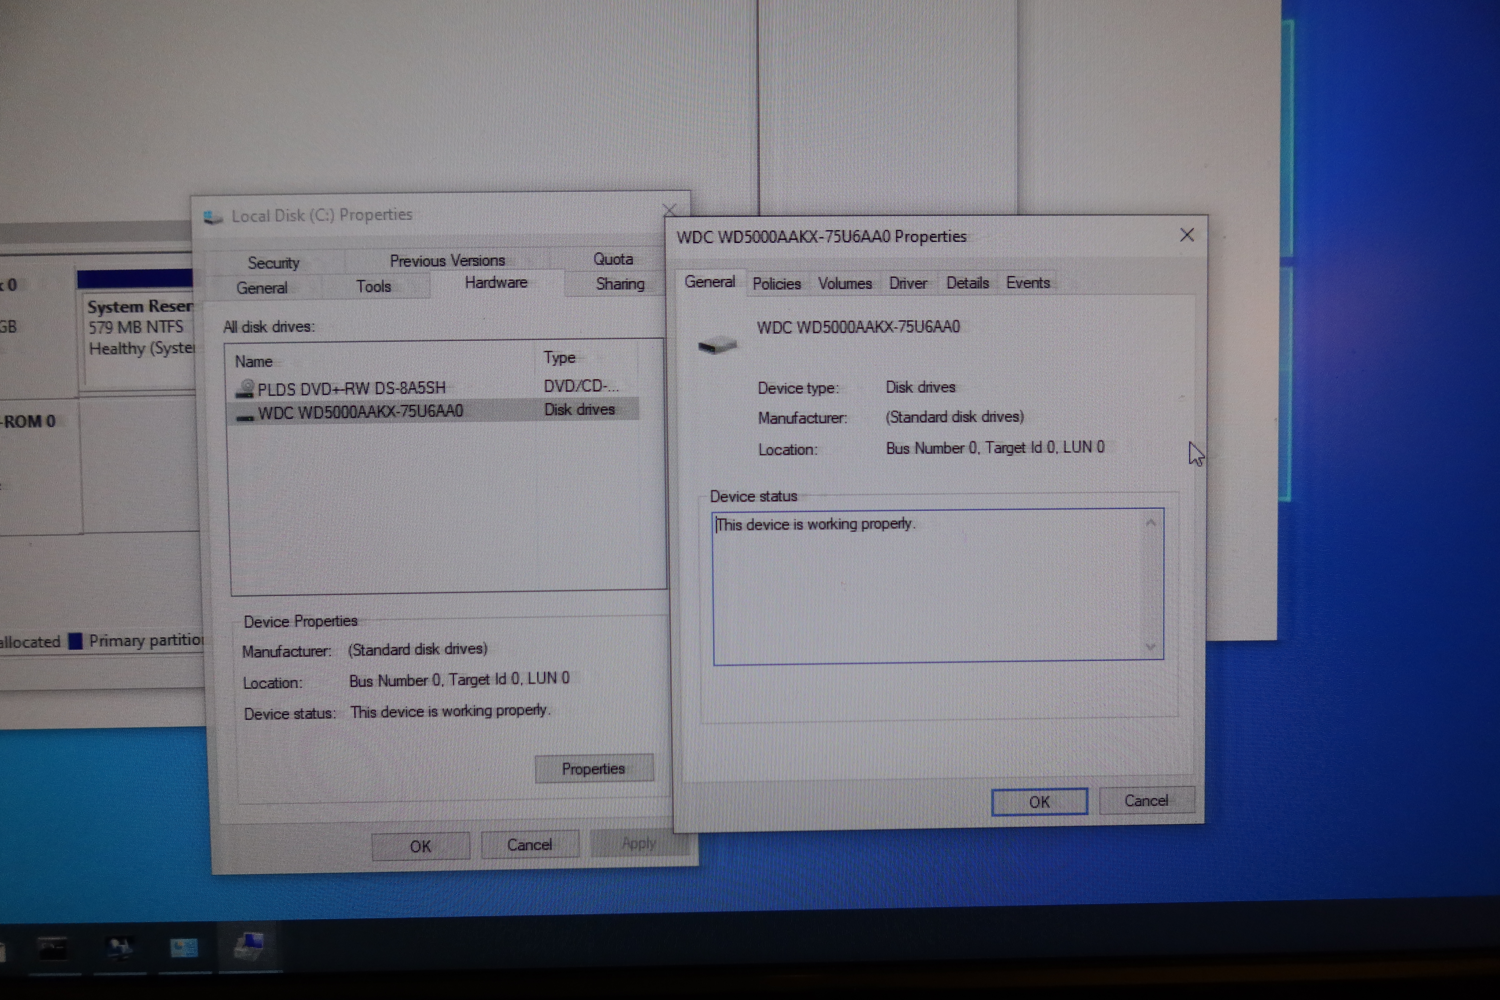Switch to the Tools tab

(x=373, y=286)
